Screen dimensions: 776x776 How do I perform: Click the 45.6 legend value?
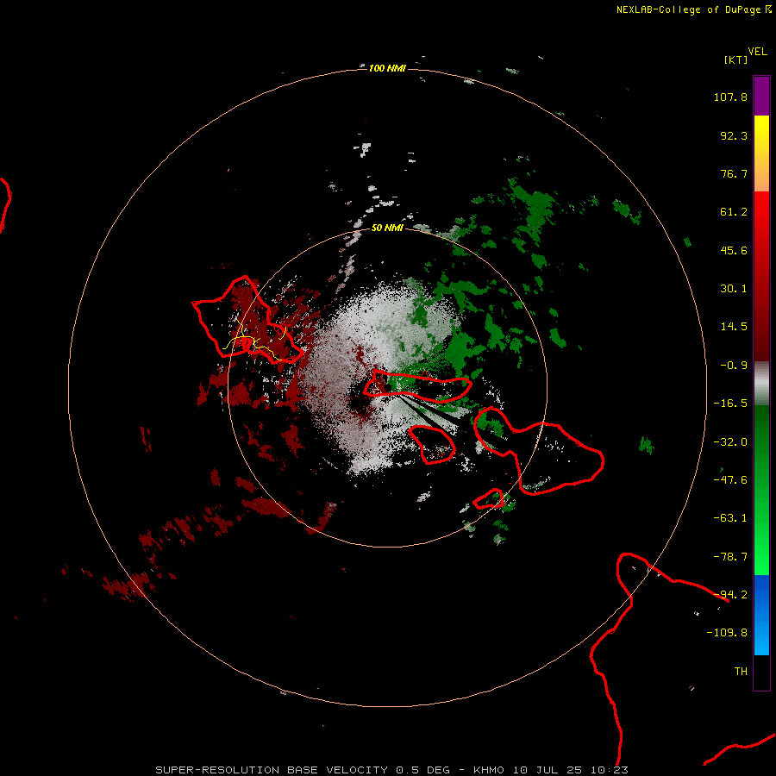click(734, 250)
